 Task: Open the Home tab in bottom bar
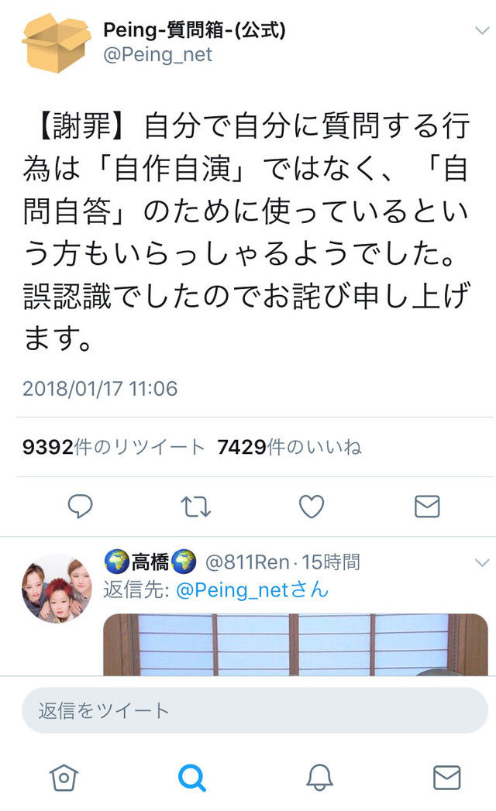point(64,778)
